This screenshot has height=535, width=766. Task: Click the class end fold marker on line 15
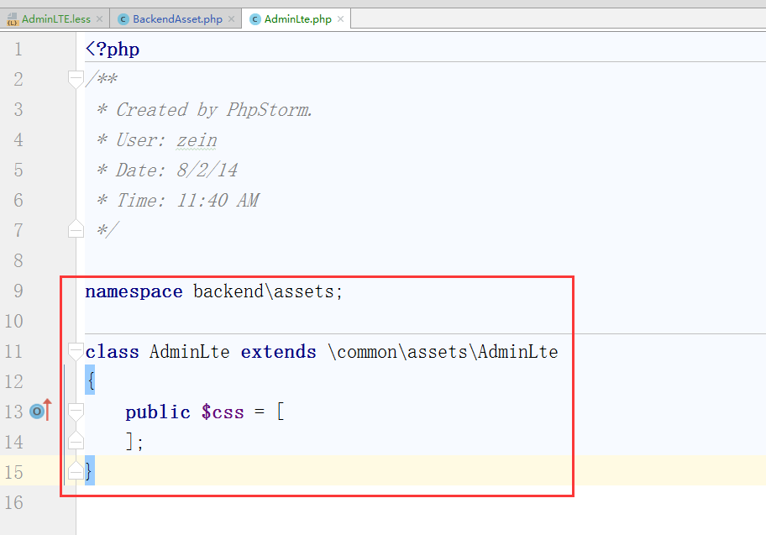76,470
